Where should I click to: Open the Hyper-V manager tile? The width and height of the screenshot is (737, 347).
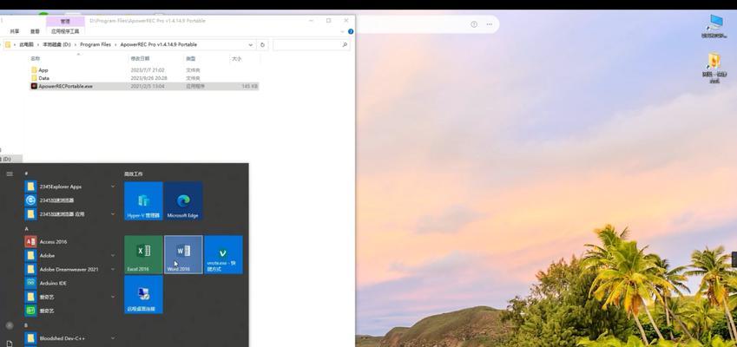tap(143, 201)
